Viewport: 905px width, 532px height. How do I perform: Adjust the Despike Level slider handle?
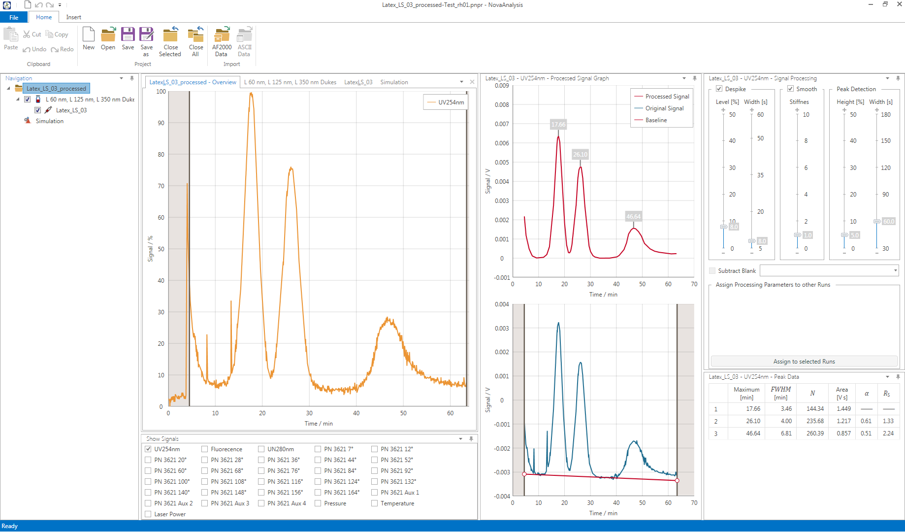tap(724, 226)
